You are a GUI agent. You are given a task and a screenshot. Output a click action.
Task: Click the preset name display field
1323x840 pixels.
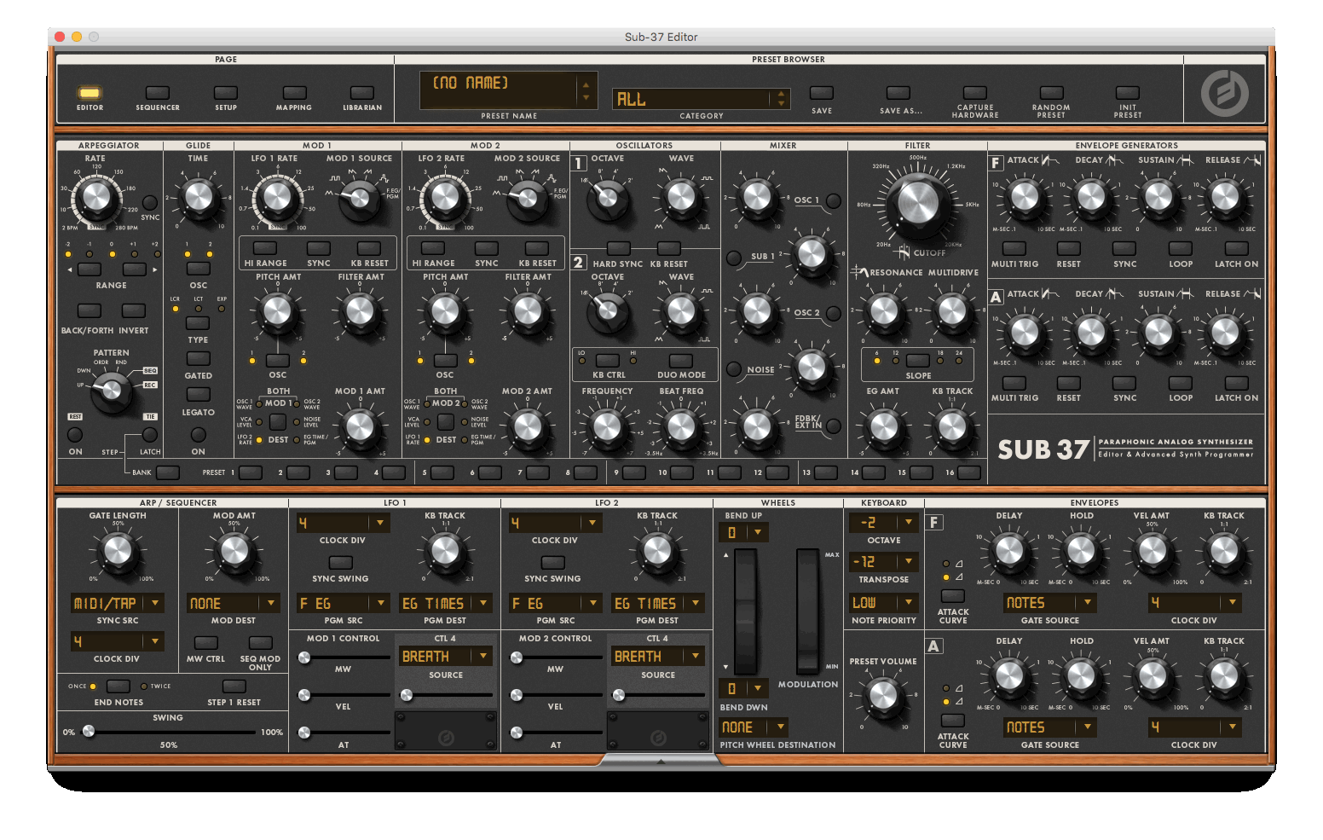point(499,90)
